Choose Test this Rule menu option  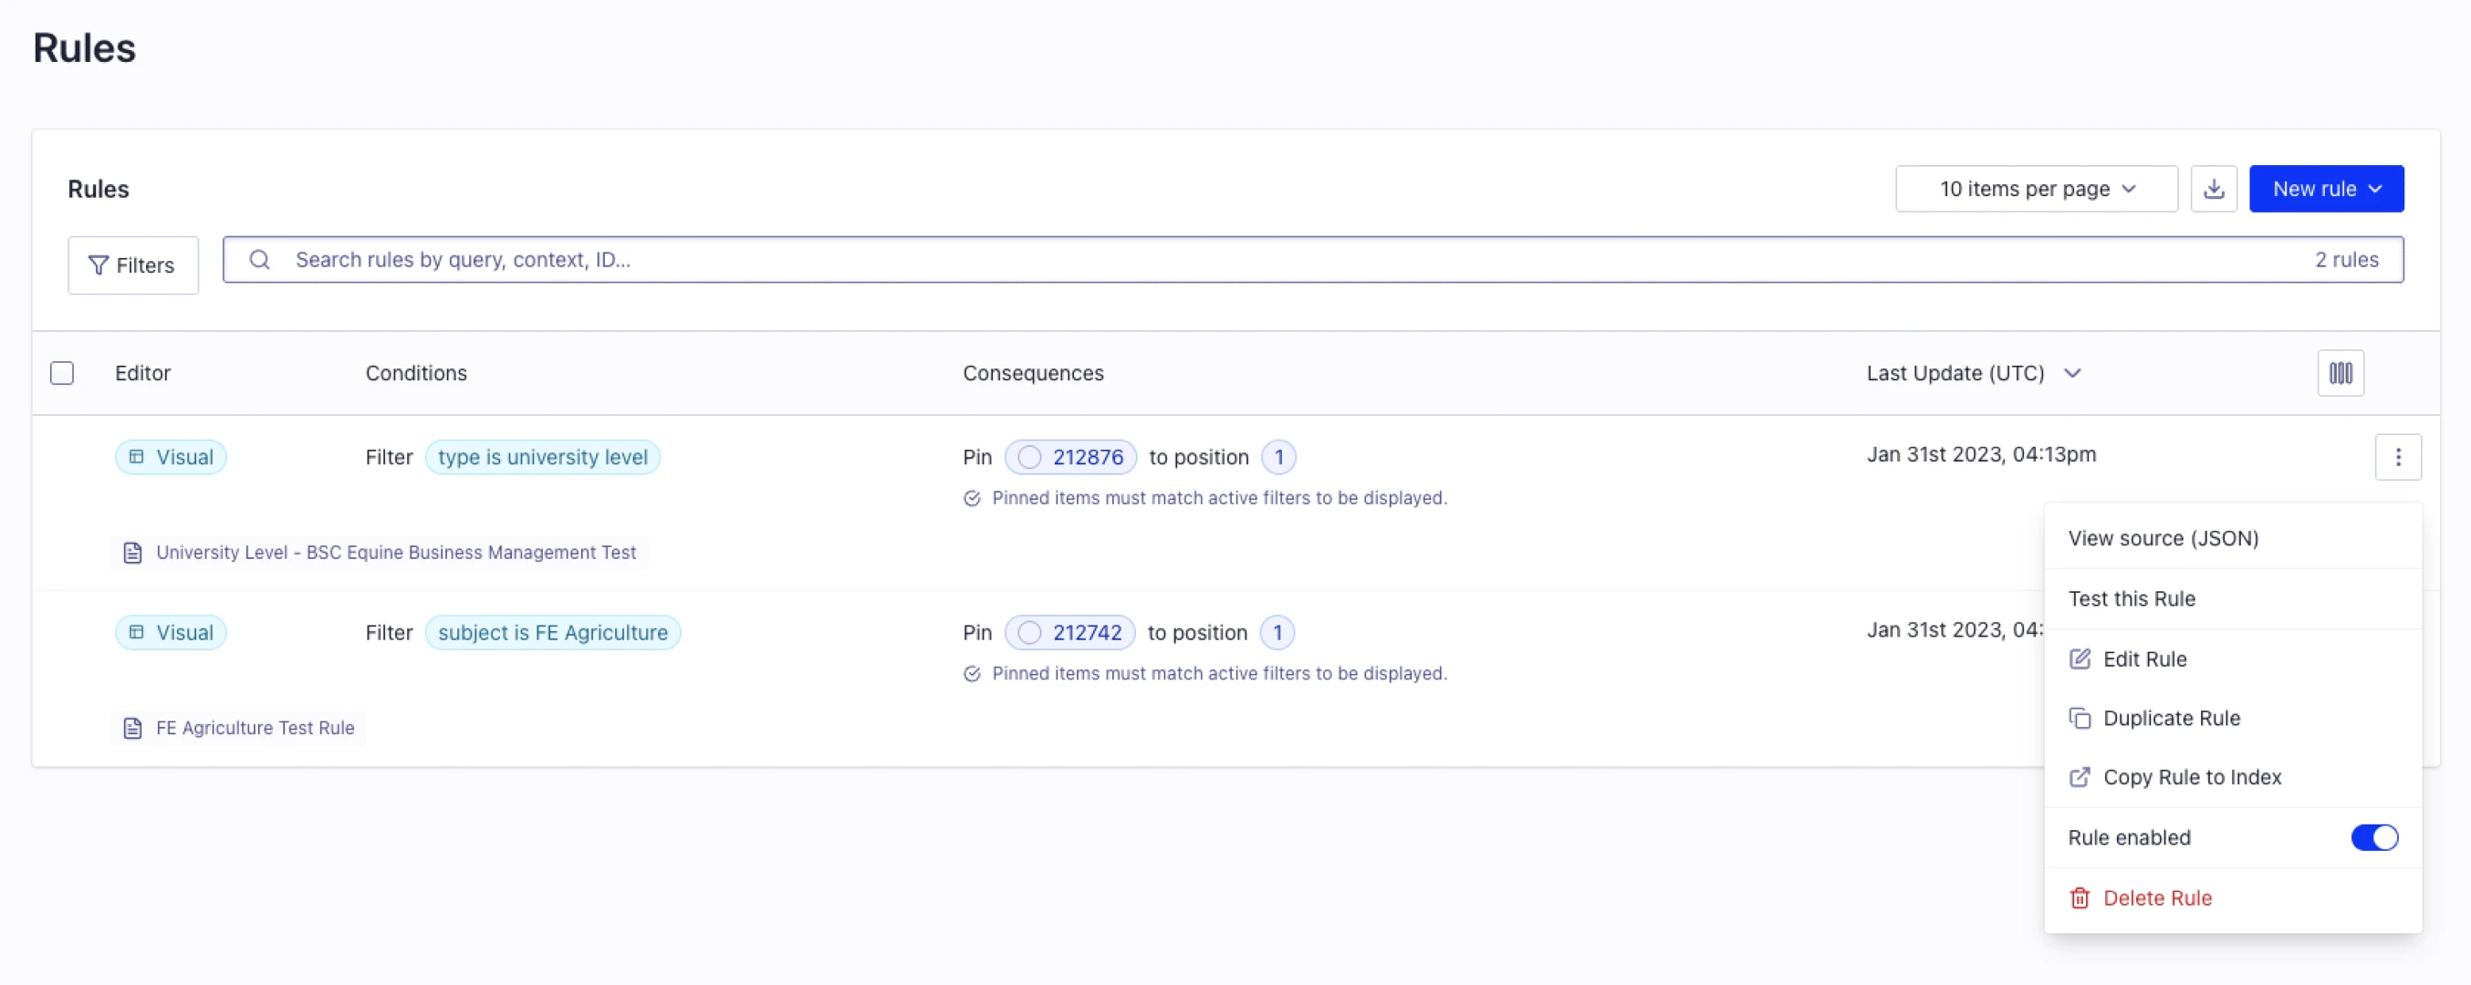coord(2132,597)
